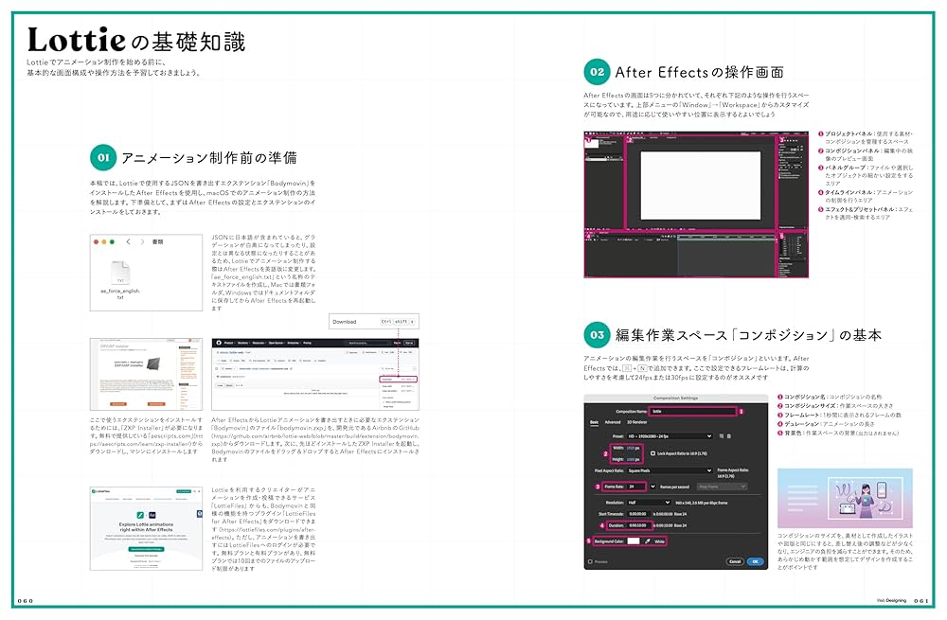Click the GitHub logo in the repo page

(220, 343)
